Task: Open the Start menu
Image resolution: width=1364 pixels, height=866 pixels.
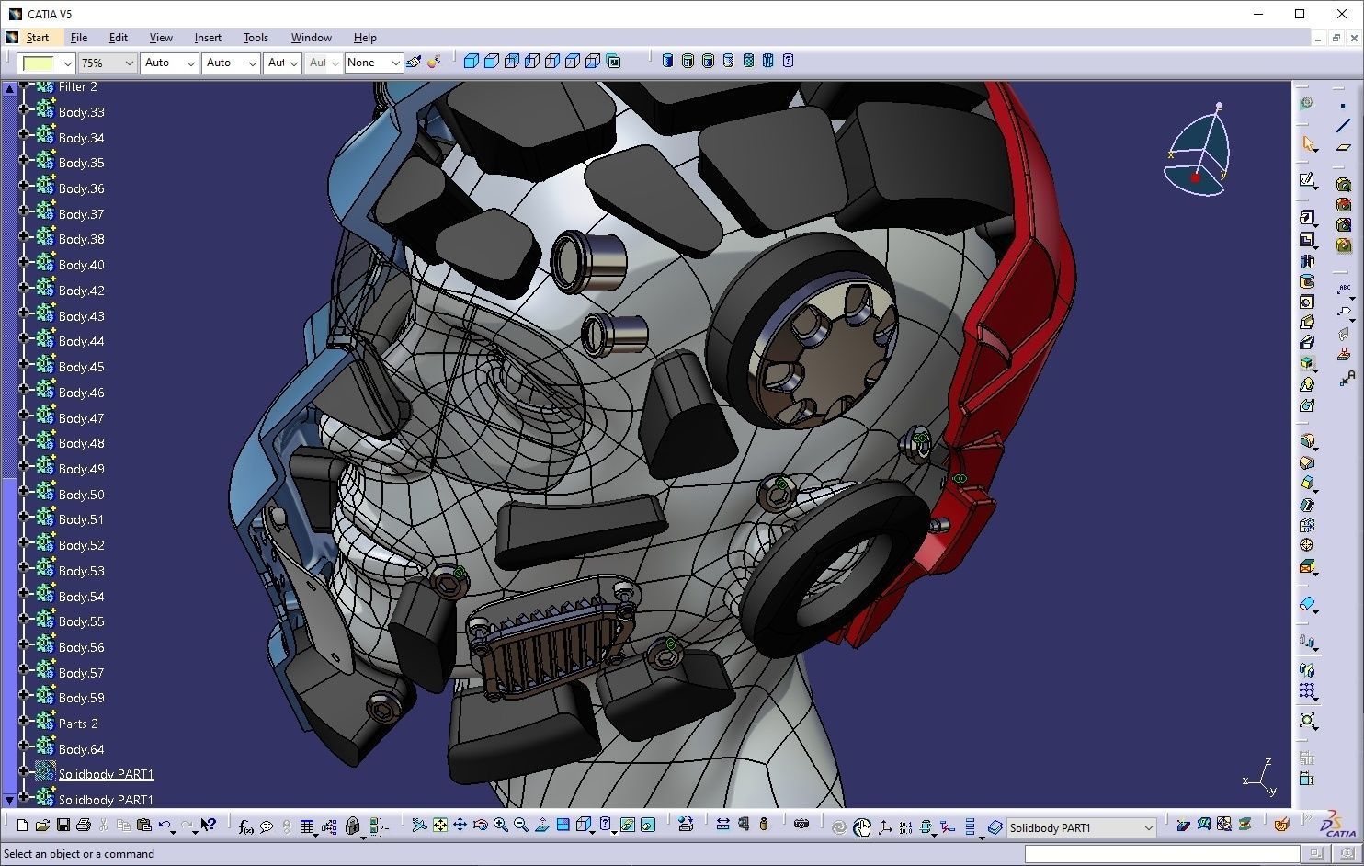Action: point(38,38)
